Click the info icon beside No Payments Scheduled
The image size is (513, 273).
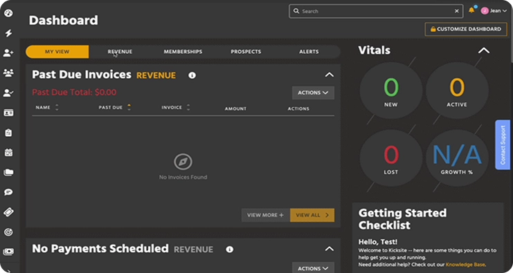pyautogui.click(x=230, y=250)
